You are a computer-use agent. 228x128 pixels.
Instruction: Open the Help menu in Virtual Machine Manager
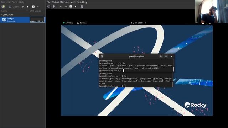click(22, 2)
